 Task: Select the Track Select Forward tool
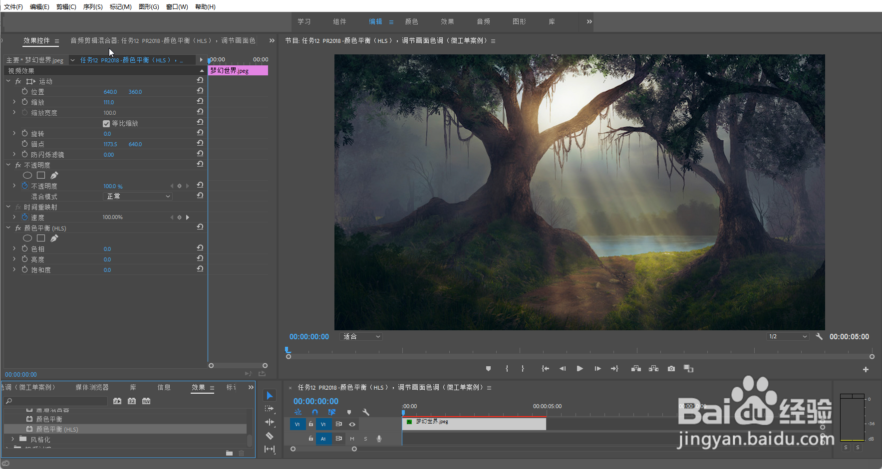tap(270, 409)
